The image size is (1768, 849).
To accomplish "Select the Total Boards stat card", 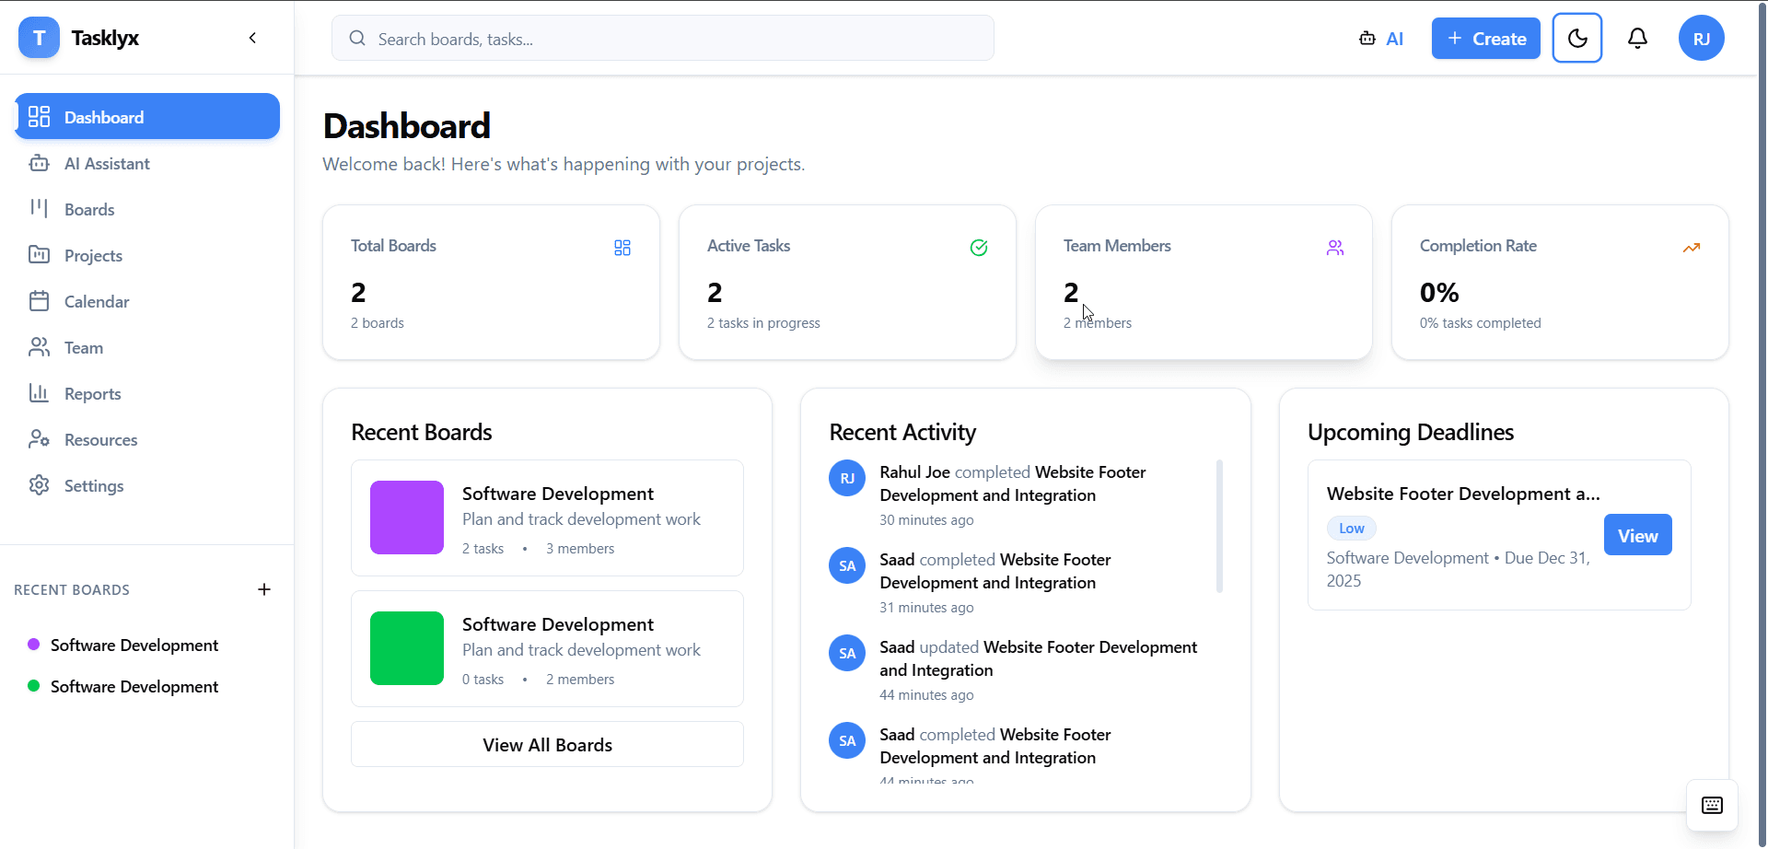I will click(x=491, y=283).
